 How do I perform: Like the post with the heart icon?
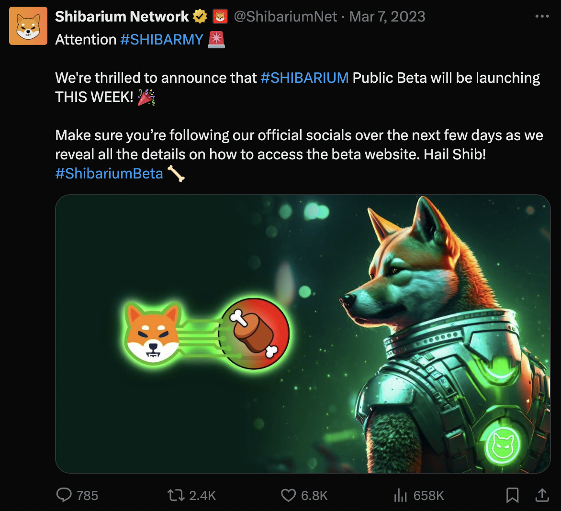tap(288, 495)
